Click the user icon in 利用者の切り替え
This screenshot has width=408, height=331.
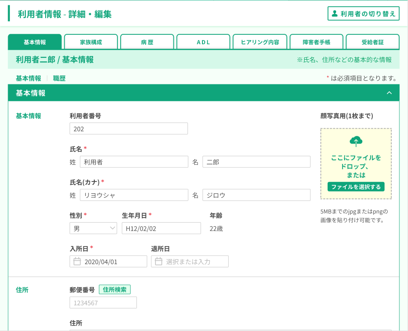(335, 14)
